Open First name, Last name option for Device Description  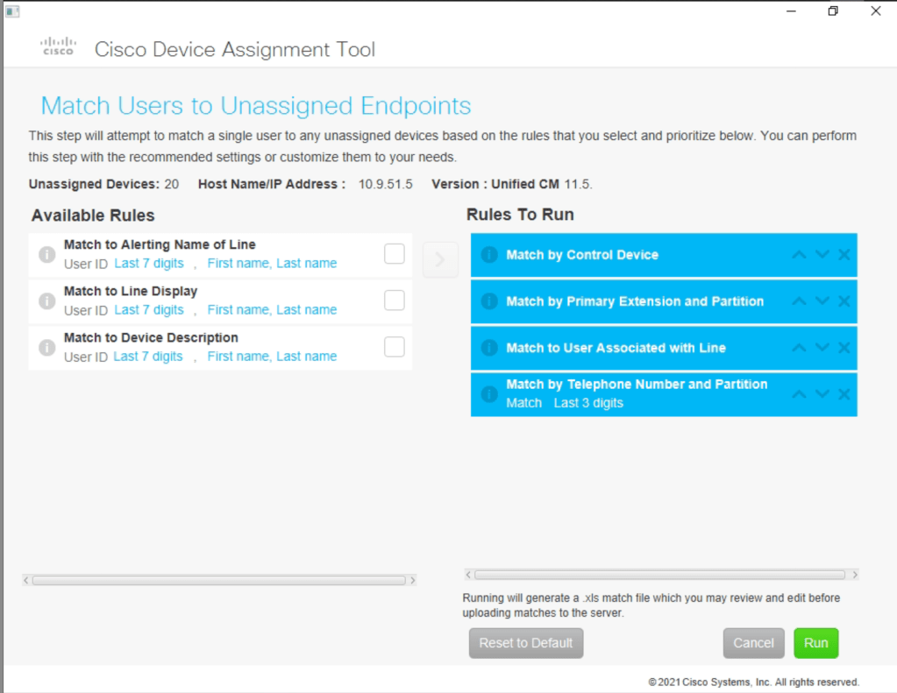coord(272,357)
